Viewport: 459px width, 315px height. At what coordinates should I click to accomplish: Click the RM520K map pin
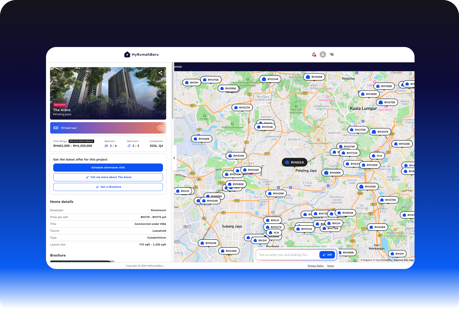(402, 144)
